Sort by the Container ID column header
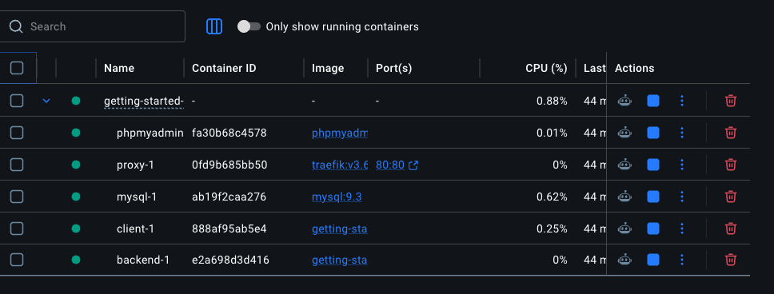Screen dimensions: 774x294 (224, 68)
